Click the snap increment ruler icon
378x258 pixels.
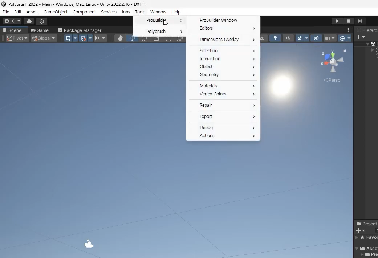pyautogui.click(x=98, y=38)
